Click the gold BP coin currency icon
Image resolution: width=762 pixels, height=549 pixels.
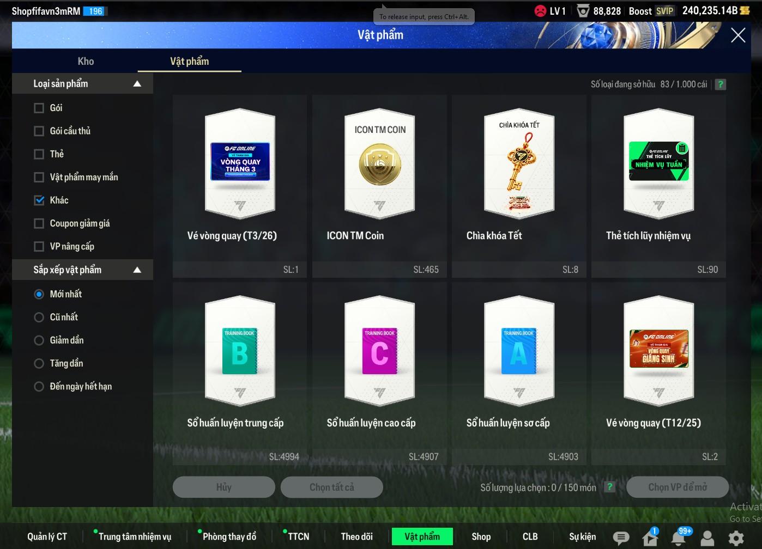tap(745, 11)
